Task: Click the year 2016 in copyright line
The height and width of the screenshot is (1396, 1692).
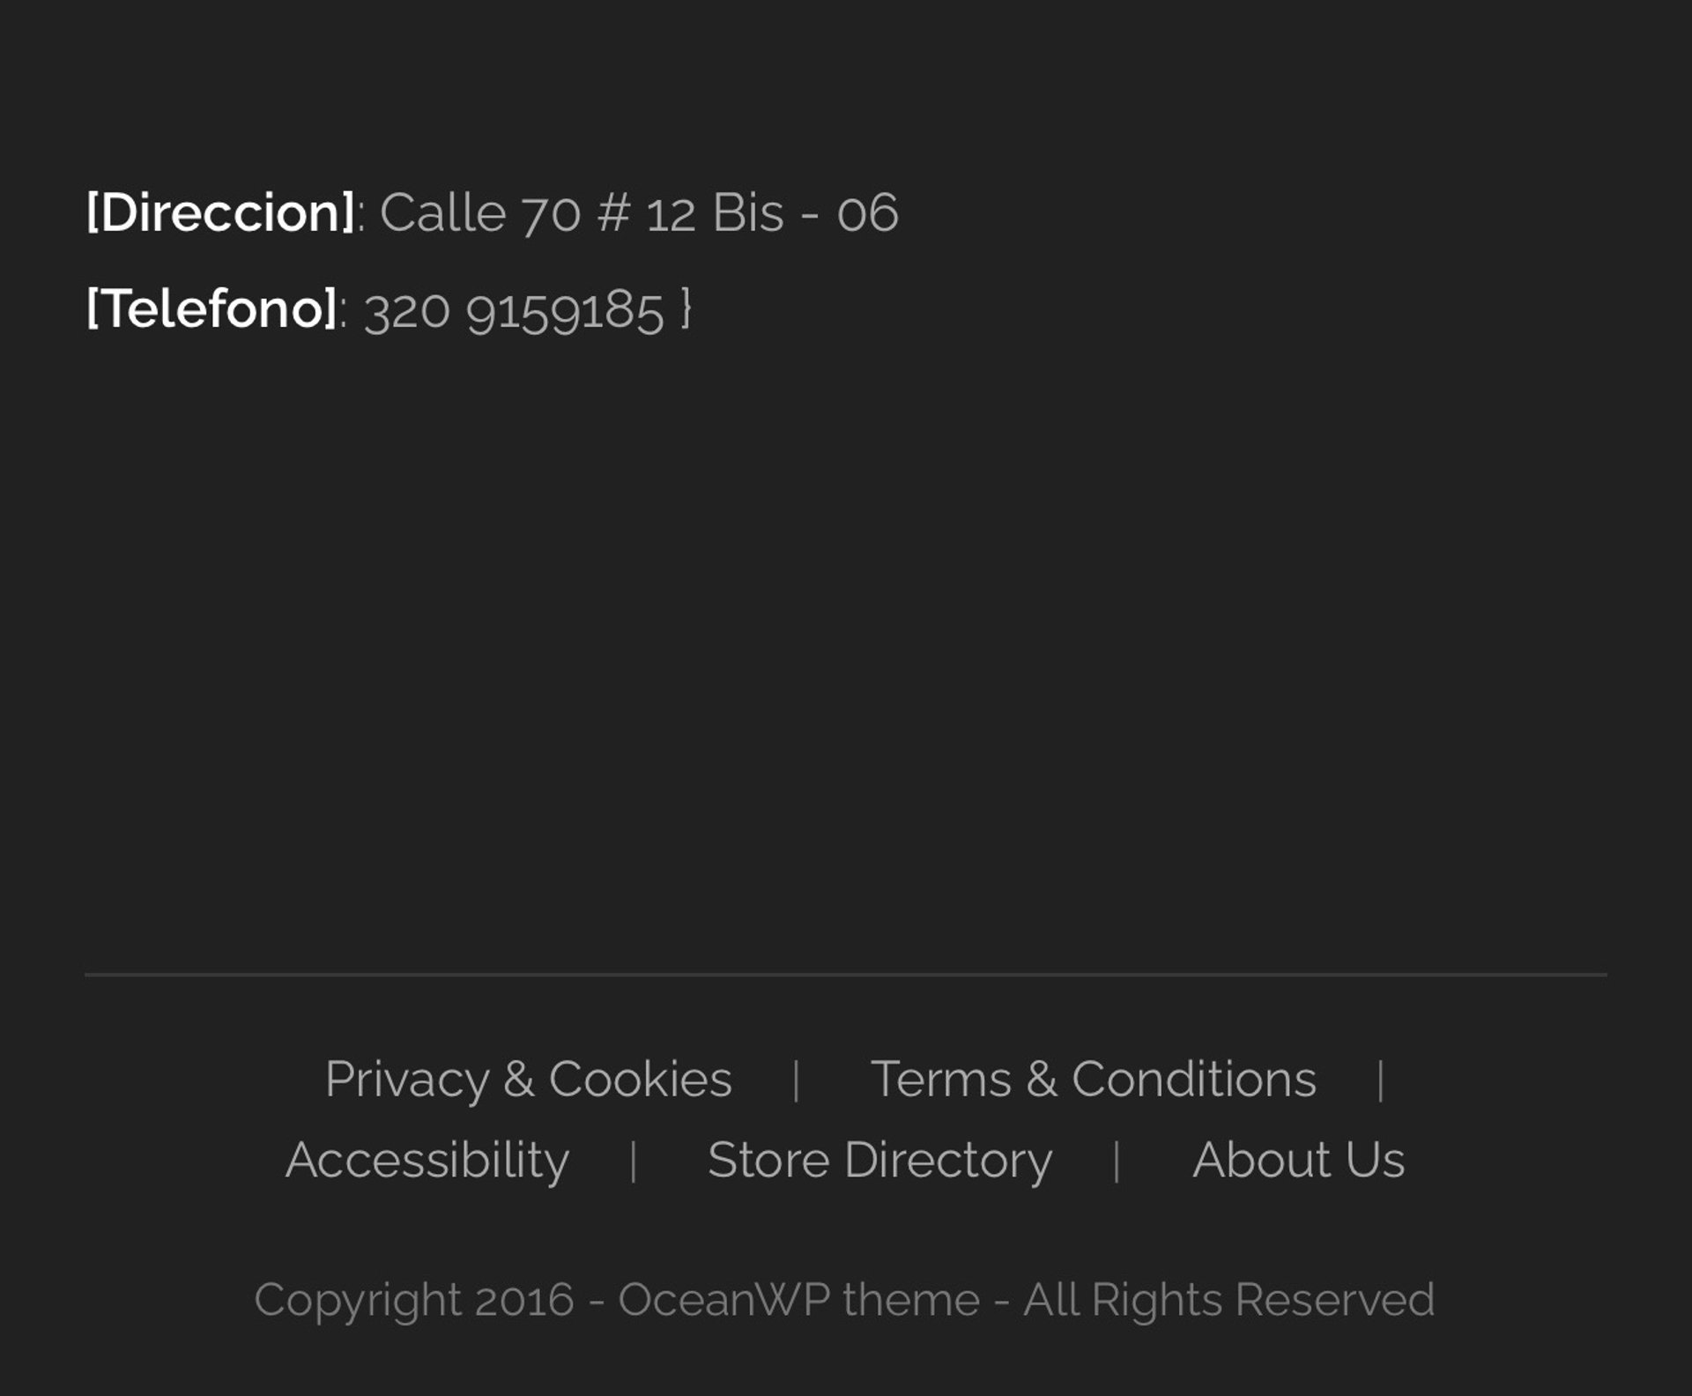Action: [524, 1301]
